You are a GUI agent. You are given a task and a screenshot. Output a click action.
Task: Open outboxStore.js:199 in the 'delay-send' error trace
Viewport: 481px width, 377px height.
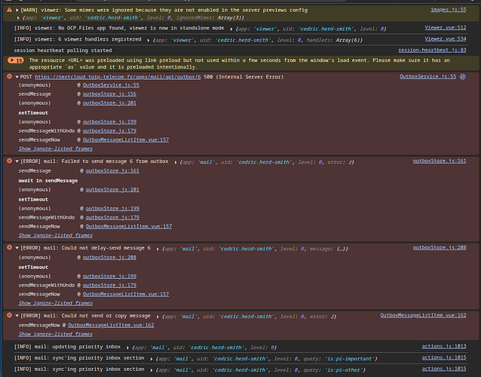(x=109, y=276)
